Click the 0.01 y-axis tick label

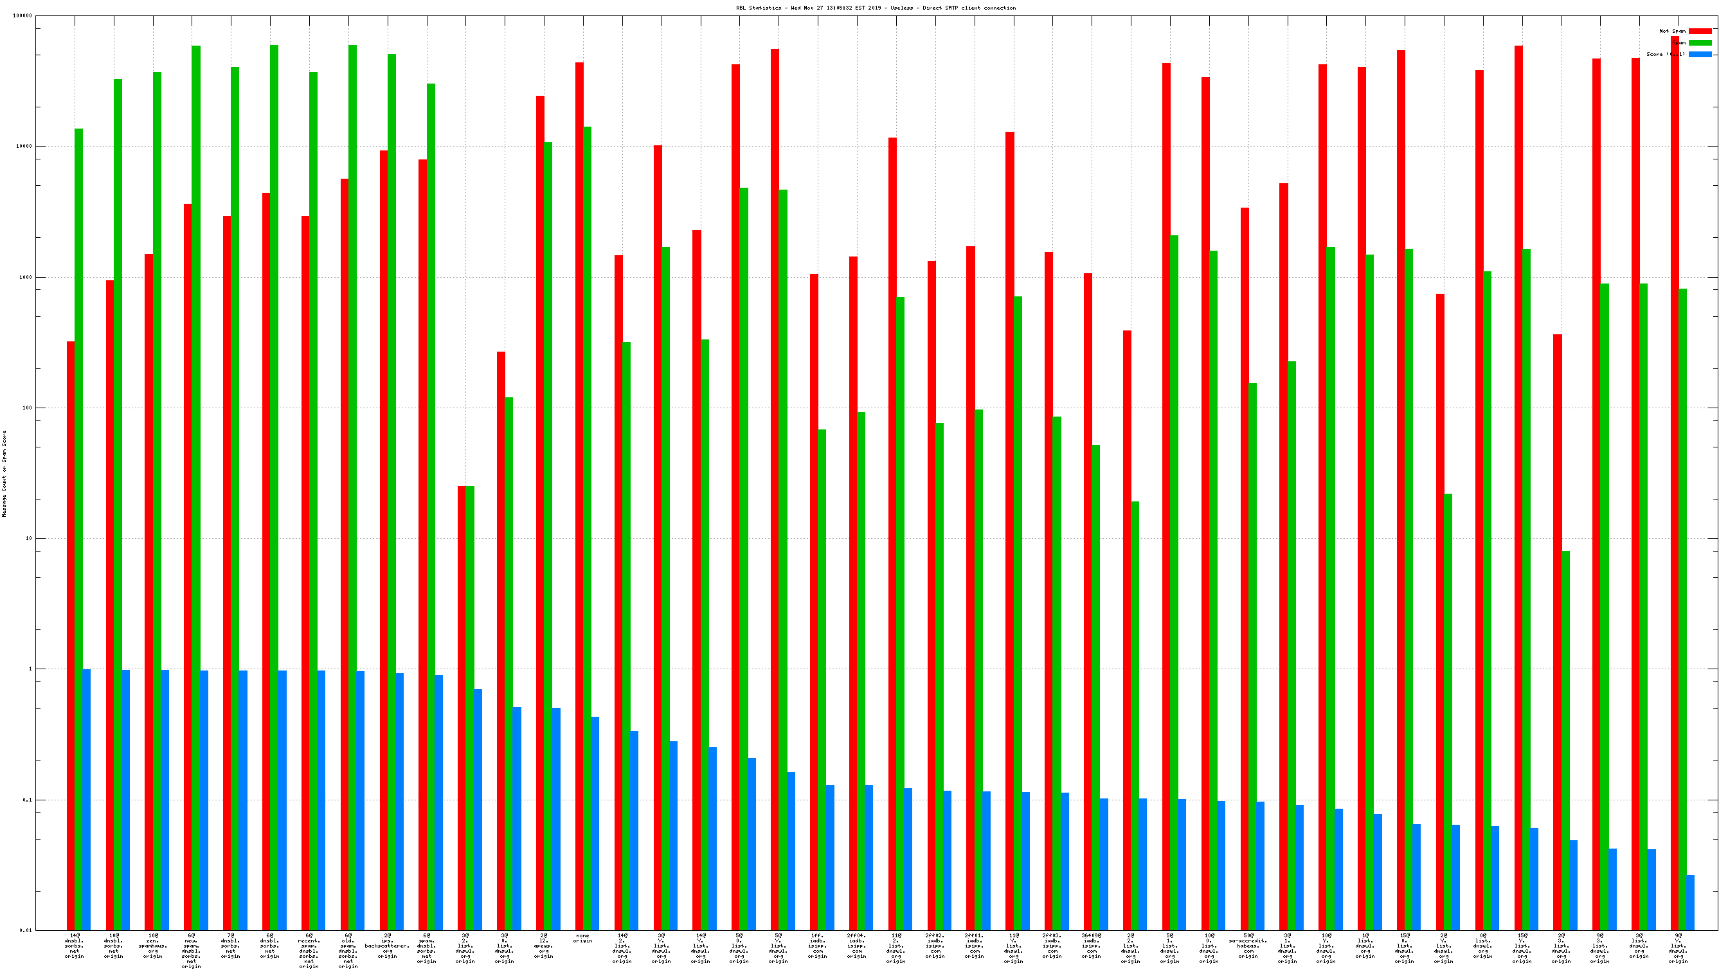[25, 930]
